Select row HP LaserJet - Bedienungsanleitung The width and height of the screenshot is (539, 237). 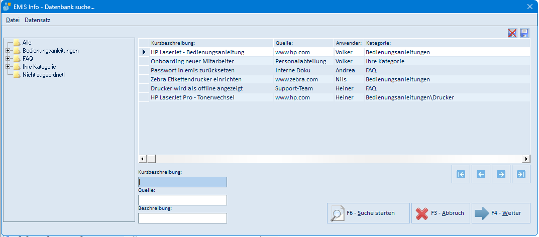point(334,52)
